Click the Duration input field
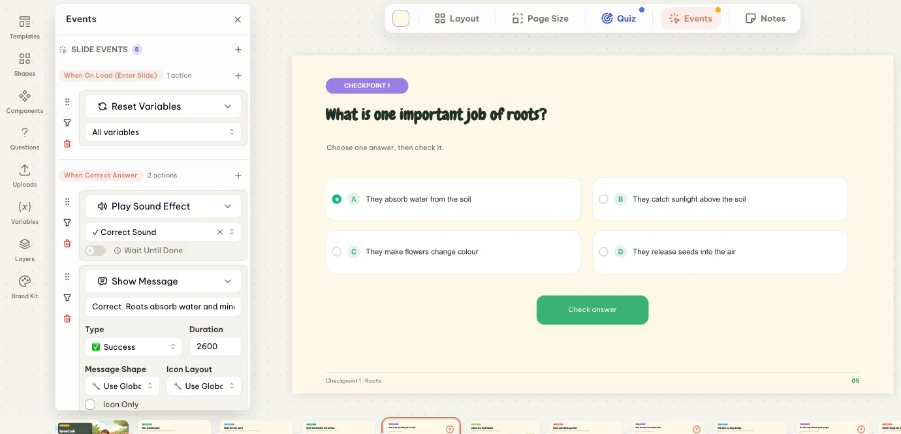This screenshot has height=434, width=901. (215, 347)
